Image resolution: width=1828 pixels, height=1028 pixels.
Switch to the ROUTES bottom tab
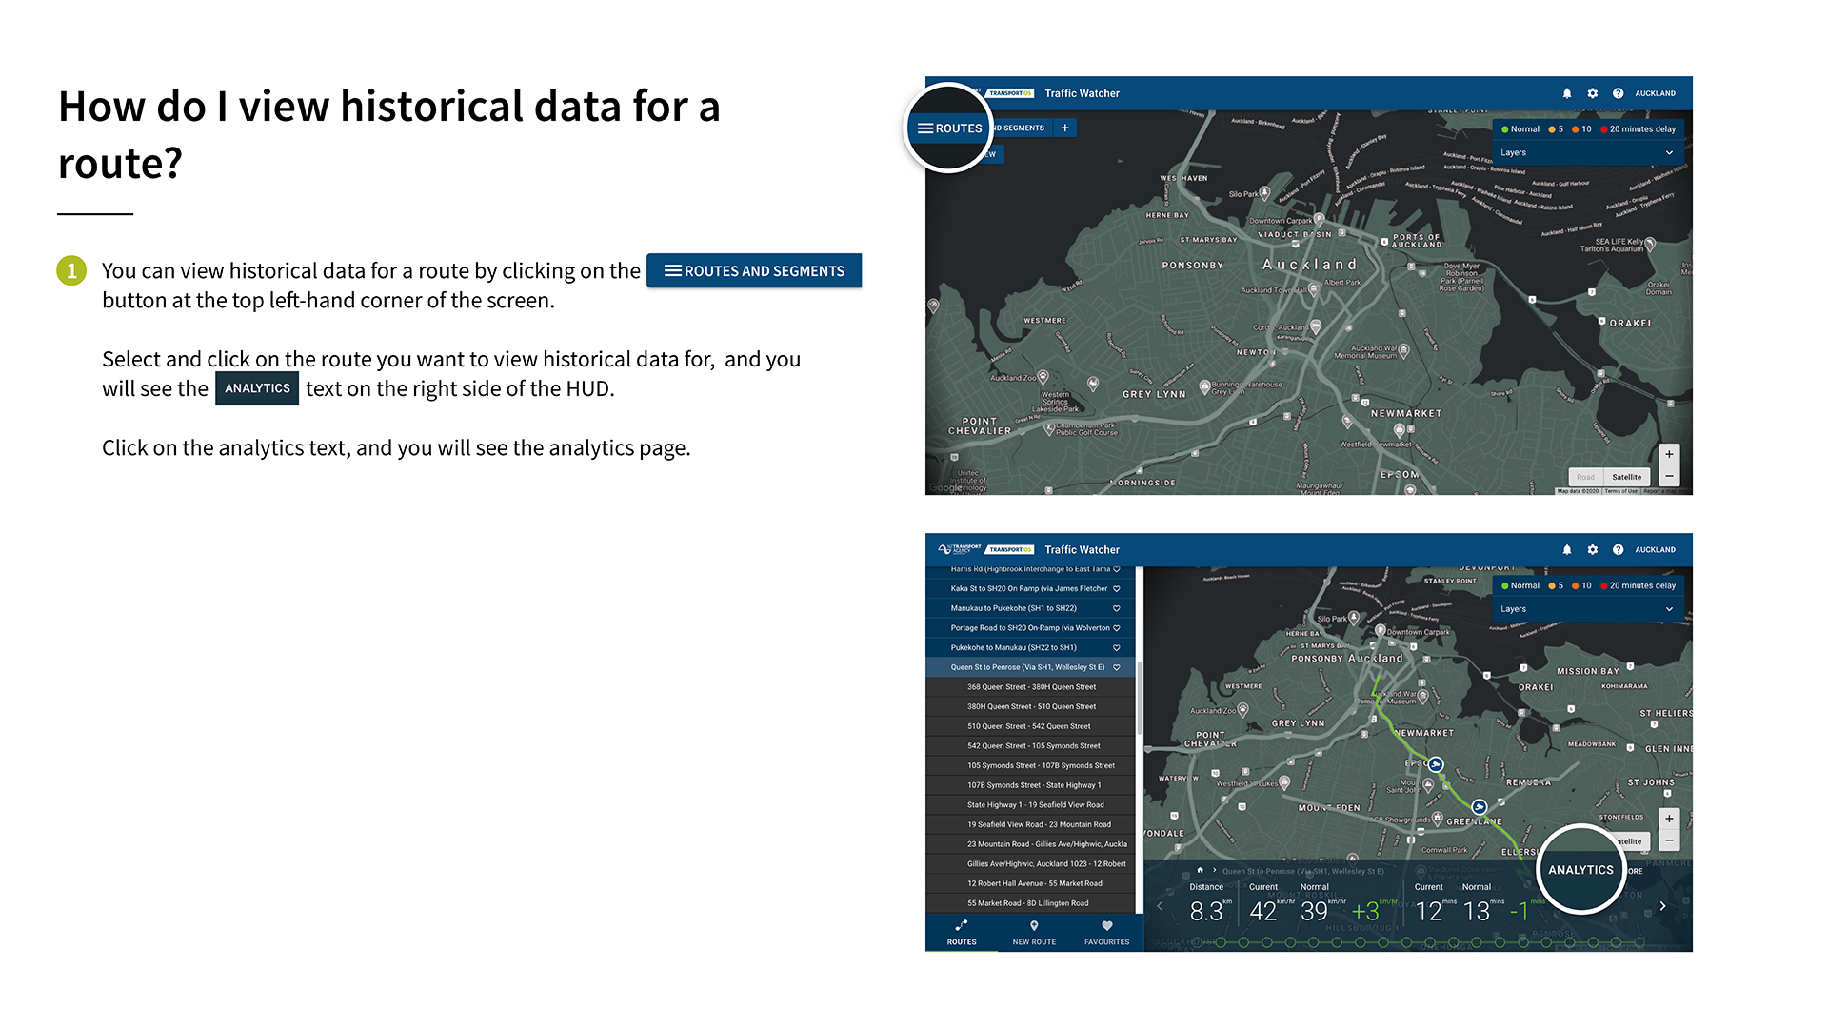point(962,933)
